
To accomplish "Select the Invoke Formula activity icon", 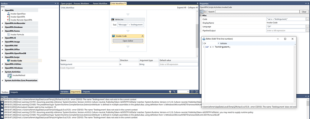I will coord(8,34).
